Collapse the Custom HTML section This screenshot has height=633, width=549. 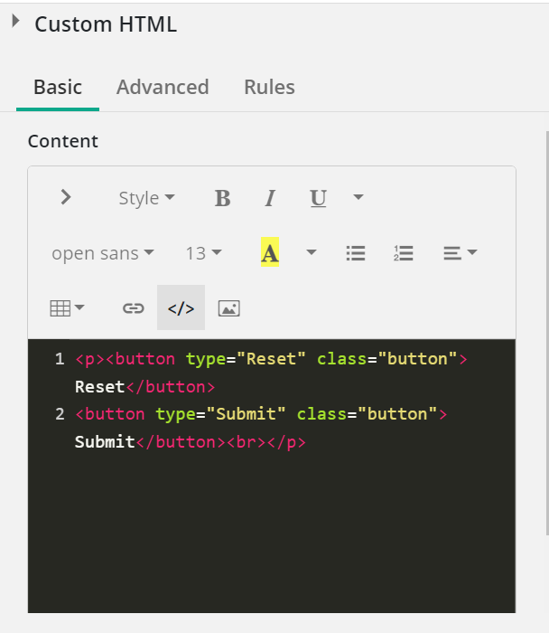click(15, 22)
